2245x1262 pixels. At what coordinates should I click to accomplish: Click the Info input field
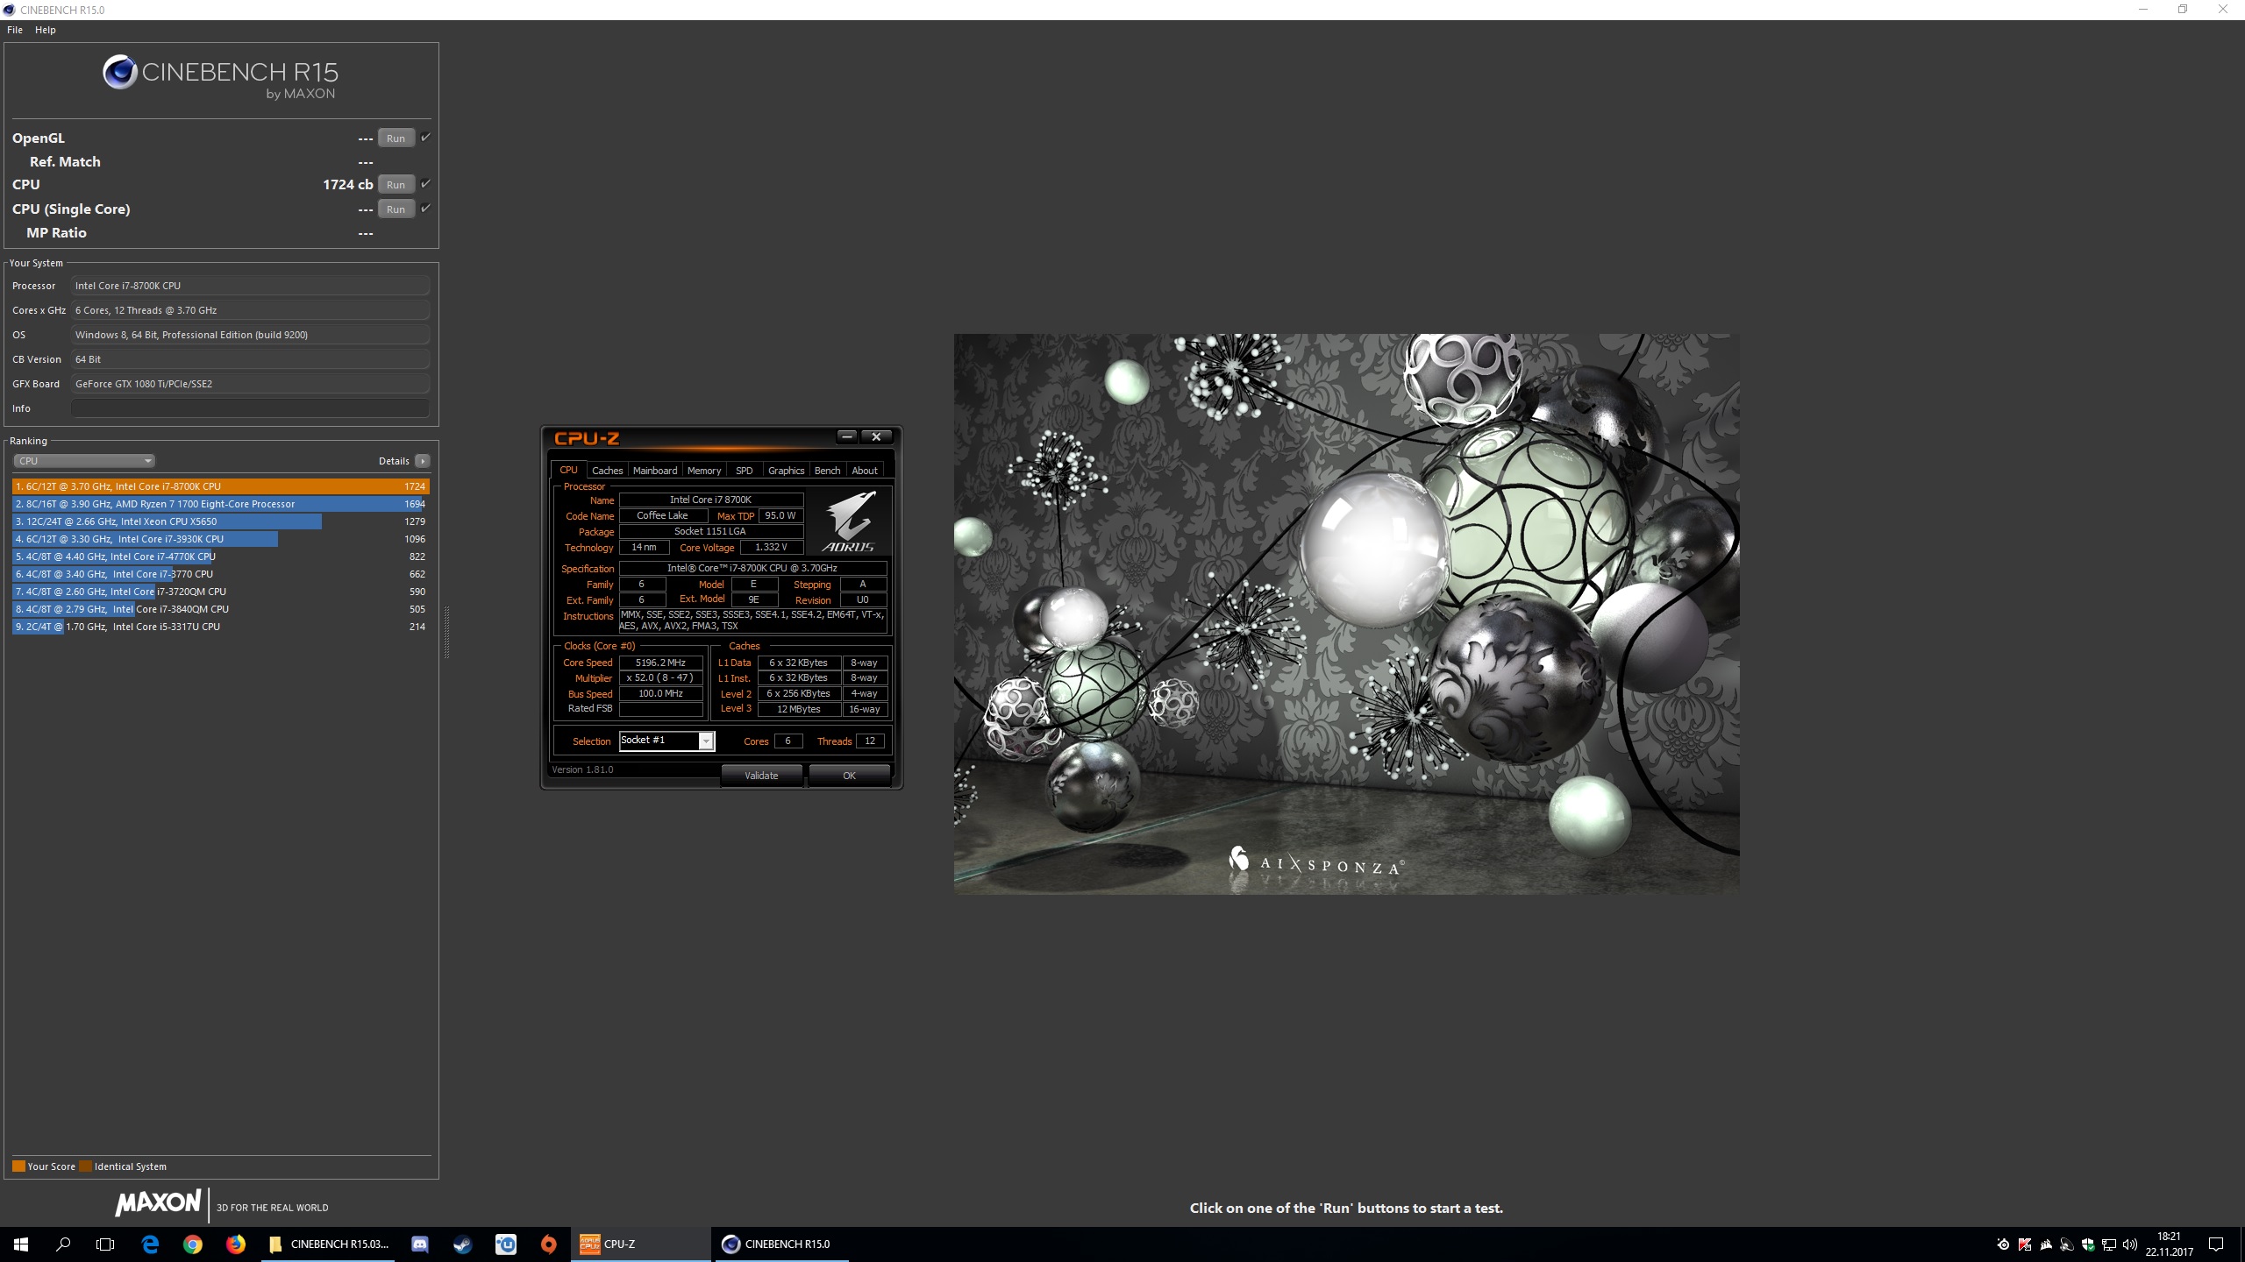click(x=250, y=408)
